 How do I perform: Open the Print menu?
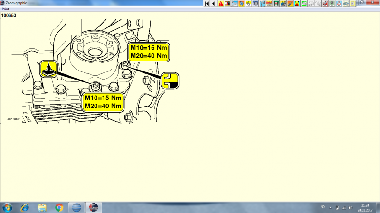(6, 9)
